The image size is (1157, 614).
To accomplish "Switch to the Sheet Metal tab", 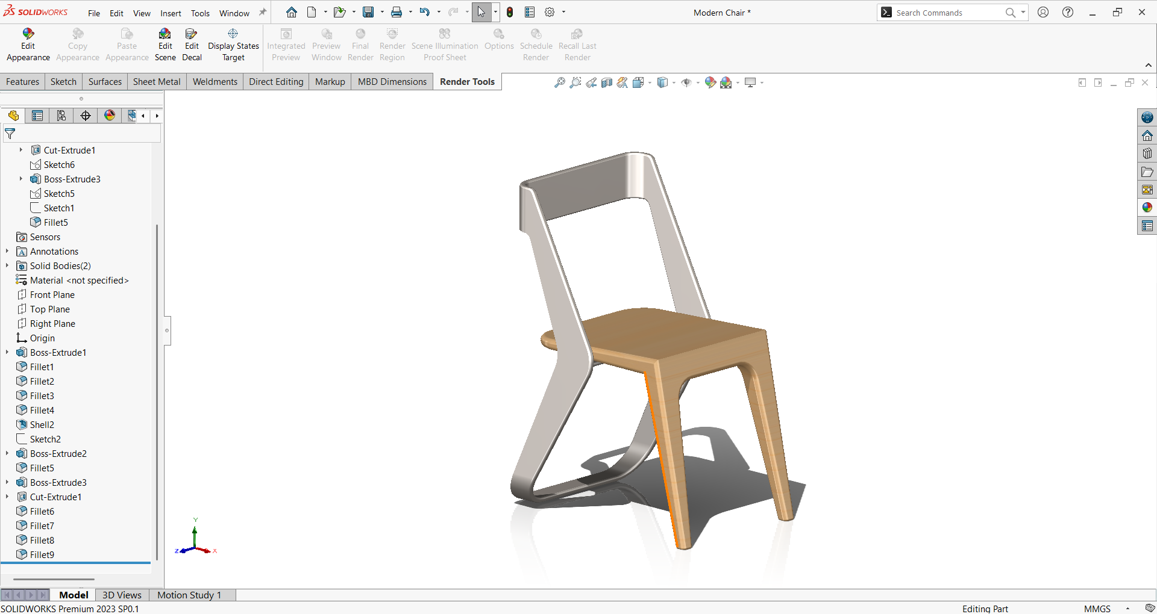I will coord(157,82).
